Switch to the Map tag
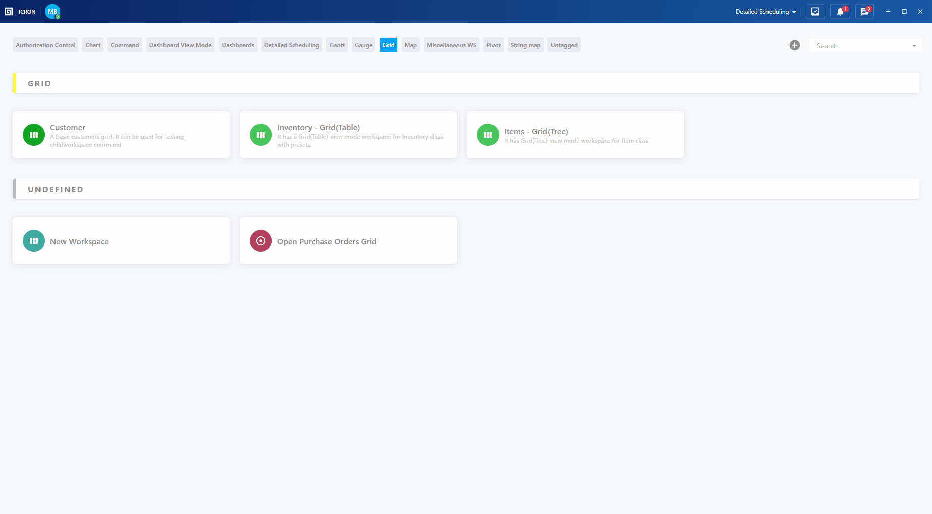This screenshot has height=514, width=932. 411,45
